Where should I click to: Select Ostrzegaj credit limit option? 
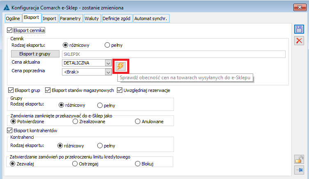[75, 164]
